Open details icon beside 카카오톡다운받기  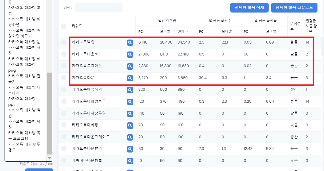130,149
